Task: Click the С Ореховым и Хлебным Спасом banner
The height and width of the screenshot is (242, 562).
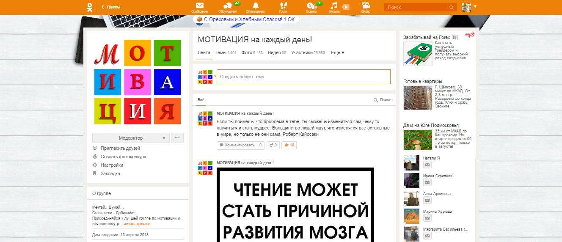Action: (246, 19)
